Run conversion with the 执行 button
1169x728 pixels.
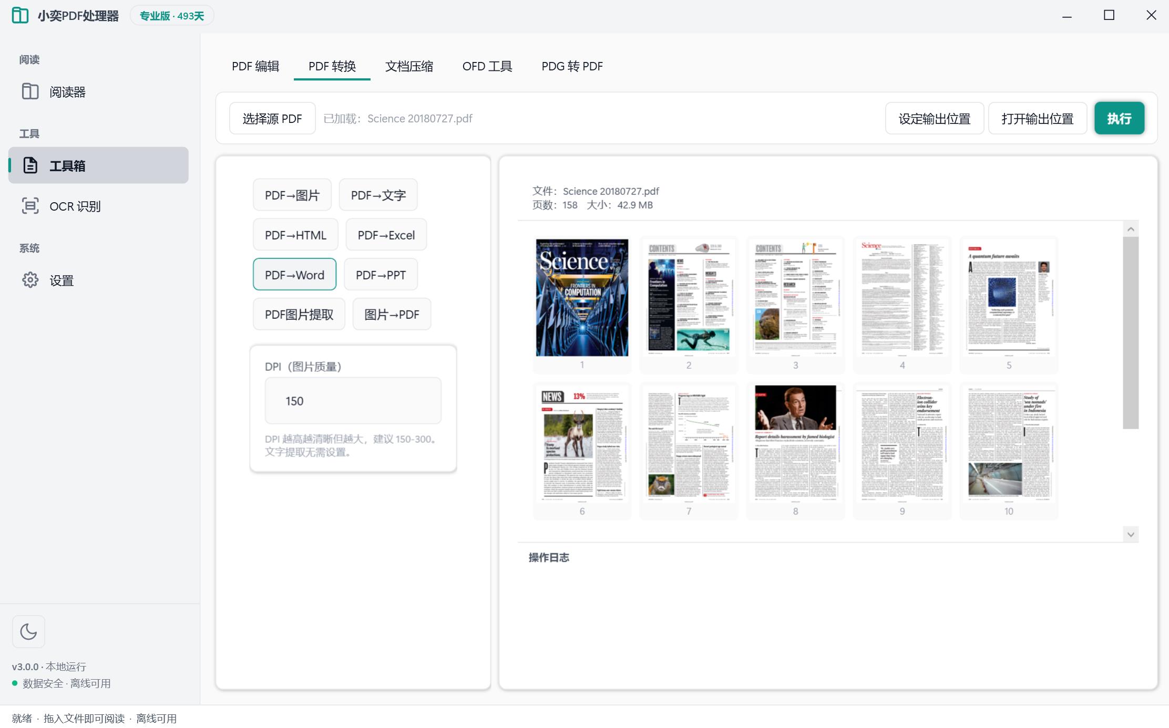[1119, 119]
